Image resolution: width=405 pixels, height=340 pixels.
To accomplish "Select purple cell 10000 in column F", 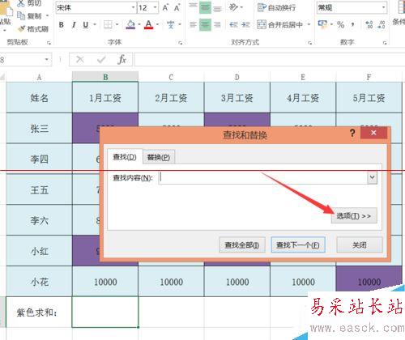I will [x=369, y=282].
